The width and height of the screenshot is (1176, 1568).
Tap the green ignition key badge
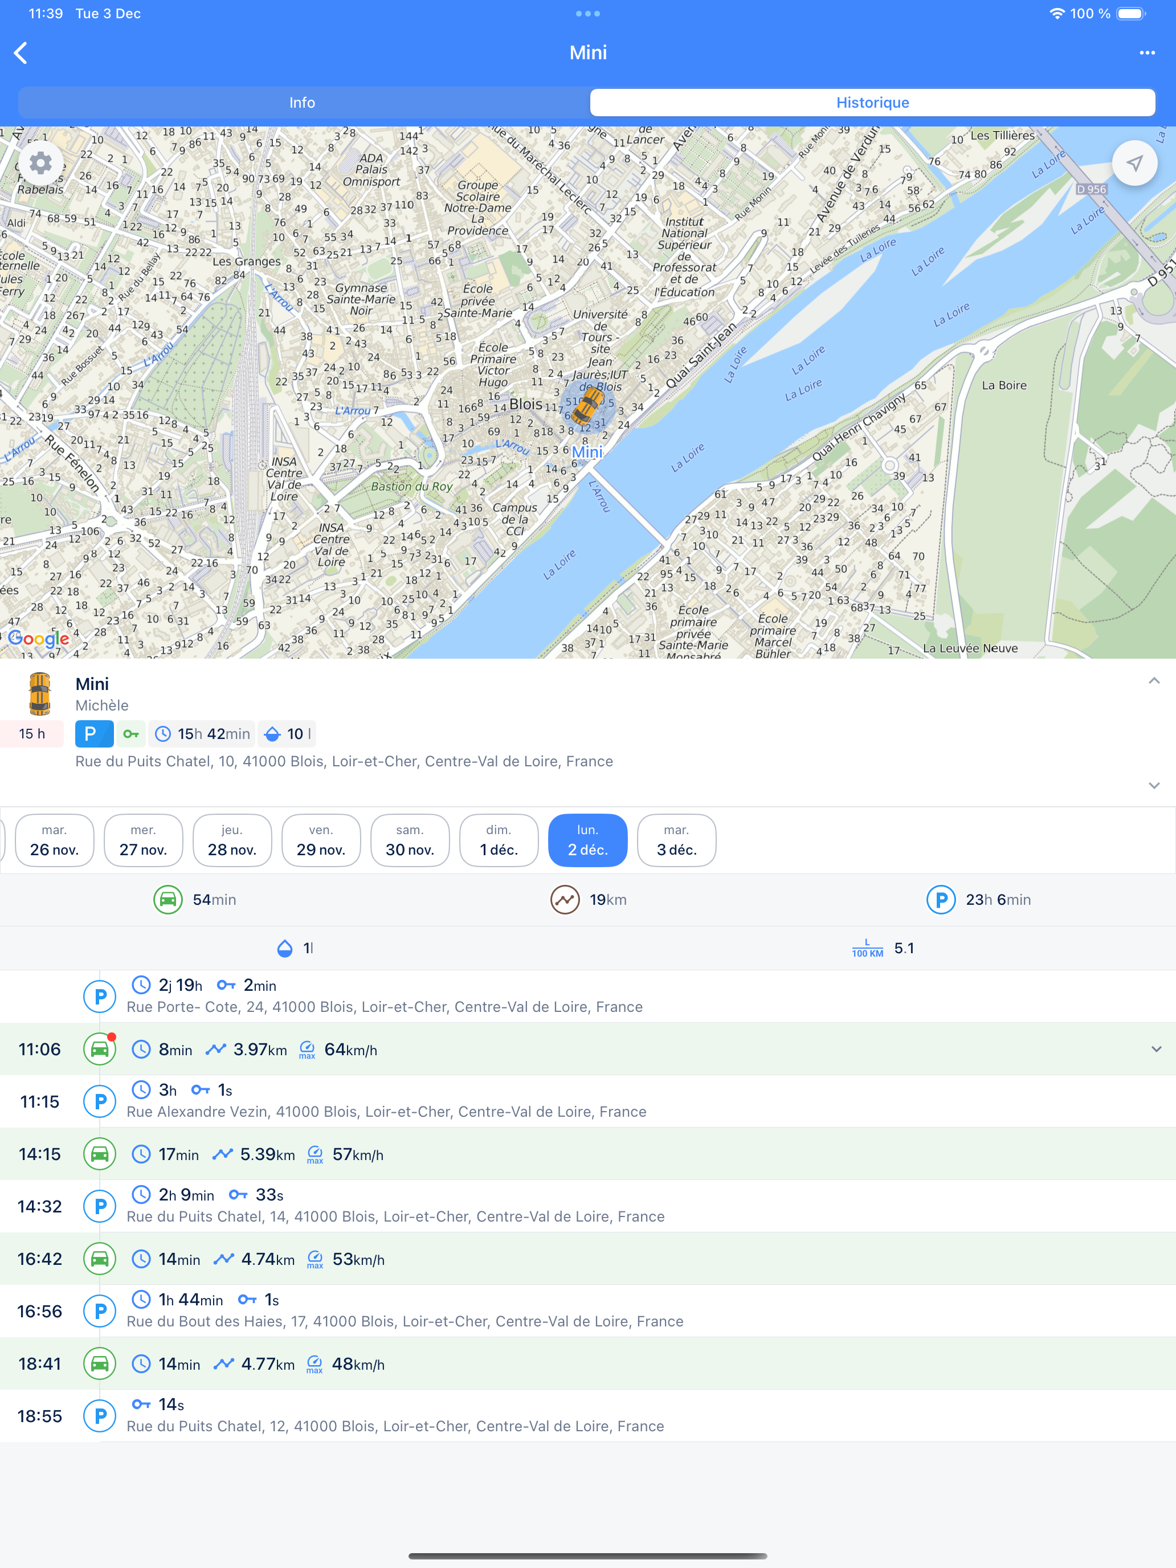(x=131, y=734)
